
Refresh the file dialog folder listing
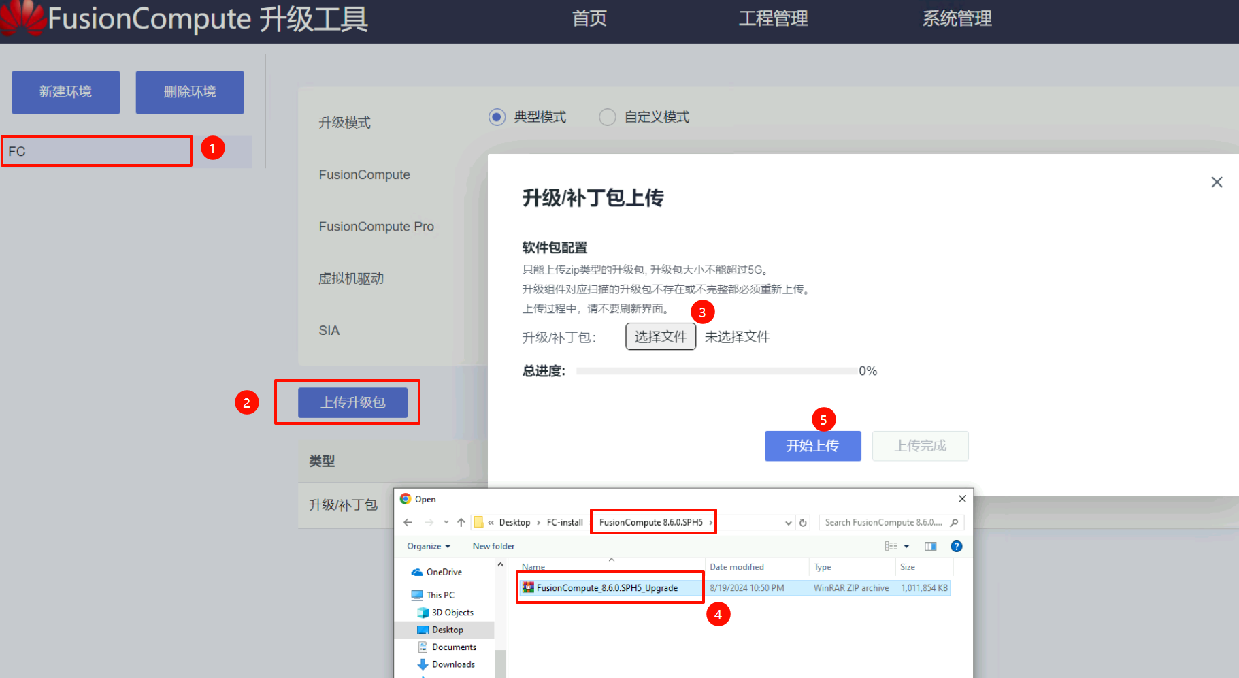pos(803,523)
